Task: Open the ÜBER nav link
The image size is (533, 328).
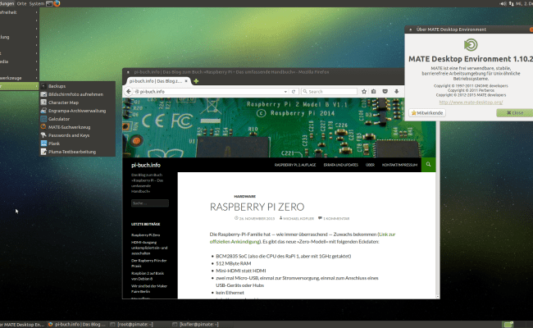Action: (x=370, y=165)
